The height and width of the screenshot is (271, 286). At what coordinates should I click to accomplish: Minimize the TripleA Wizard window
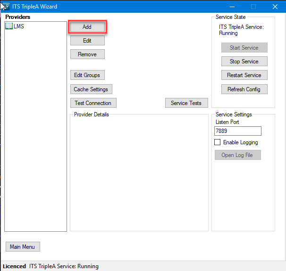(232, 7)
